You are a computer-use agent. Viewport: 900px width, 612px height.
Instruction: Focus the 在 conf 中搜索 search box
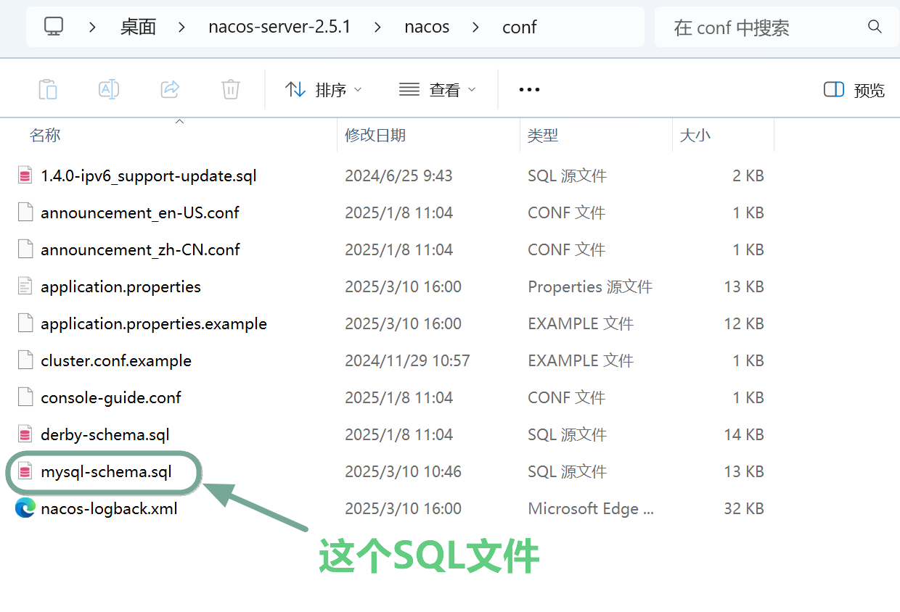(x=775, y=28)
